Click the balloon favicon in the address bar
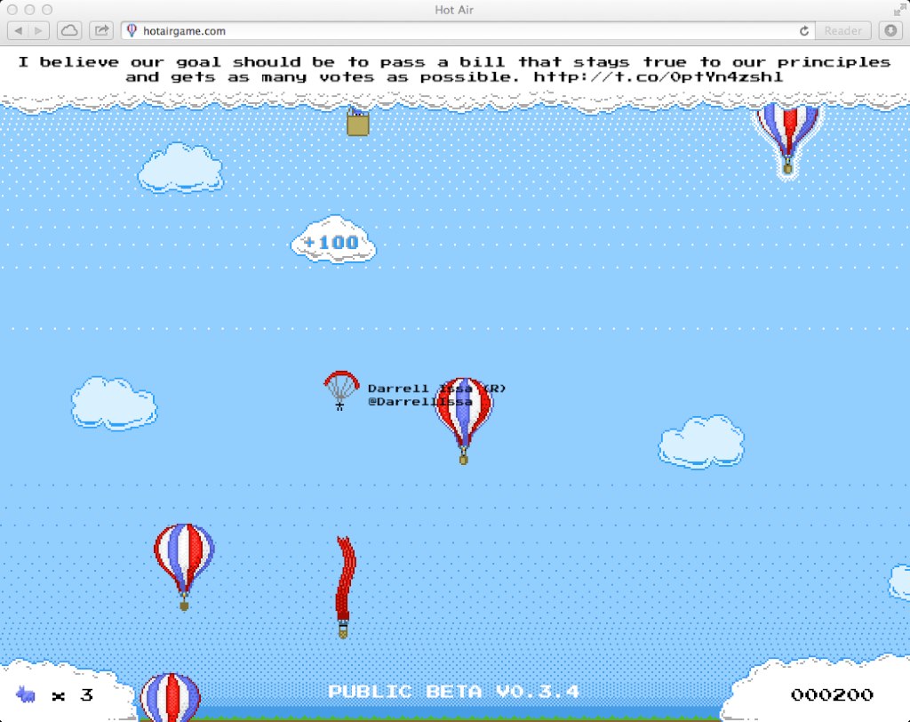Screen dimensions: 910x722 [132, 29]
